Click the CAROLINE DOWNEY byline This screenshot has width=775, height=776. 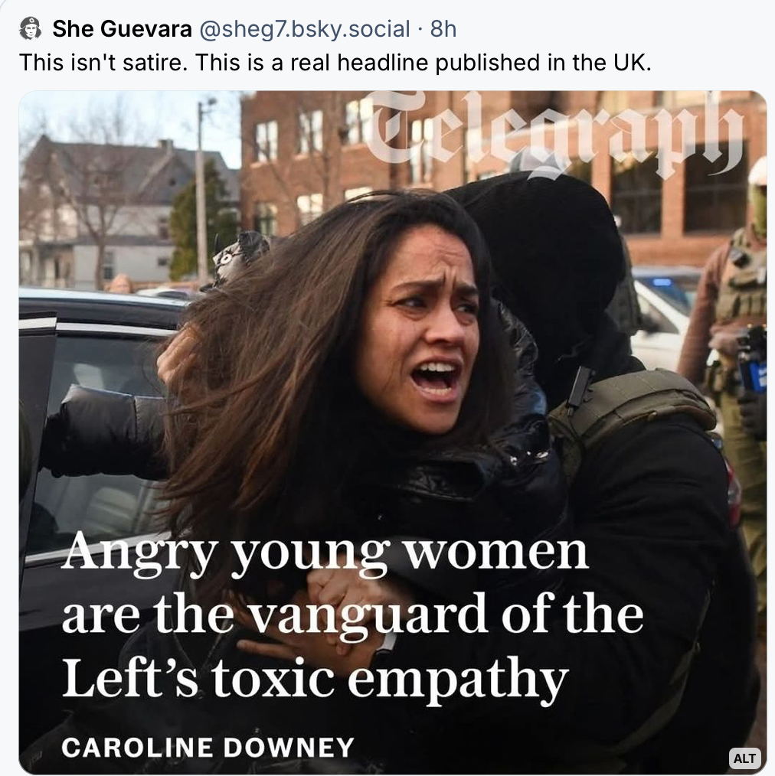[x=208, y=747]
